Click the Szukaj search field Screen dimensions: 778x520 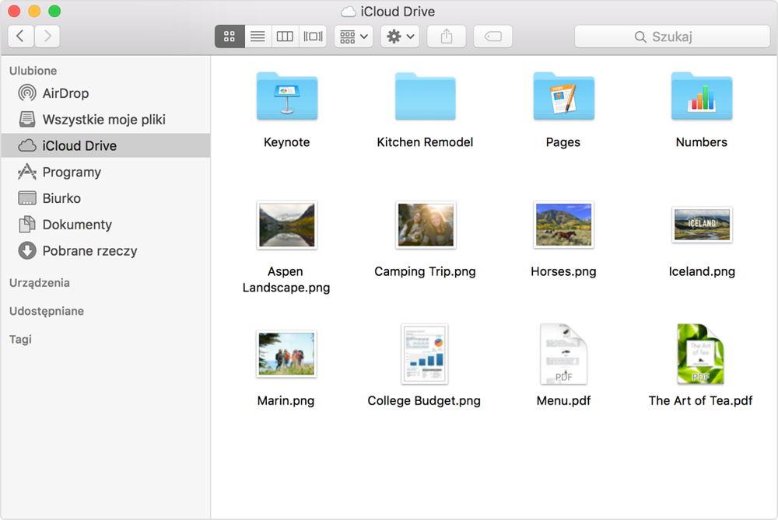click(672, 37)
